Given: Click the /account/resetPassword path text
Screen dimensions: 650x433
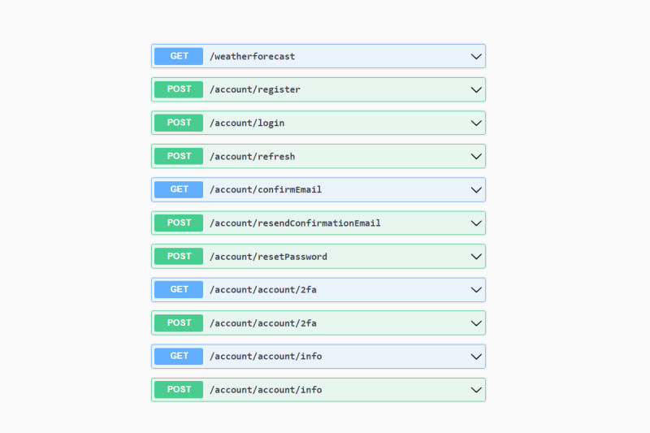Looking at the screenshot, I should coord(268,256).
